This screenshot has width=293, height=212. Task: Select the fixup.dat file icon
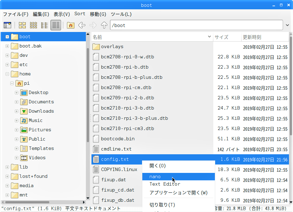[96, 180]
